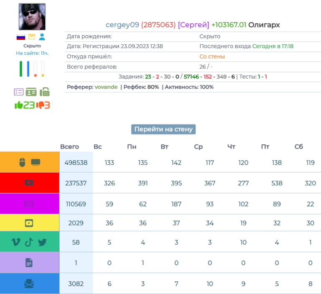Click the open envelope icon in blue row
321x294 pixels.
29,284
